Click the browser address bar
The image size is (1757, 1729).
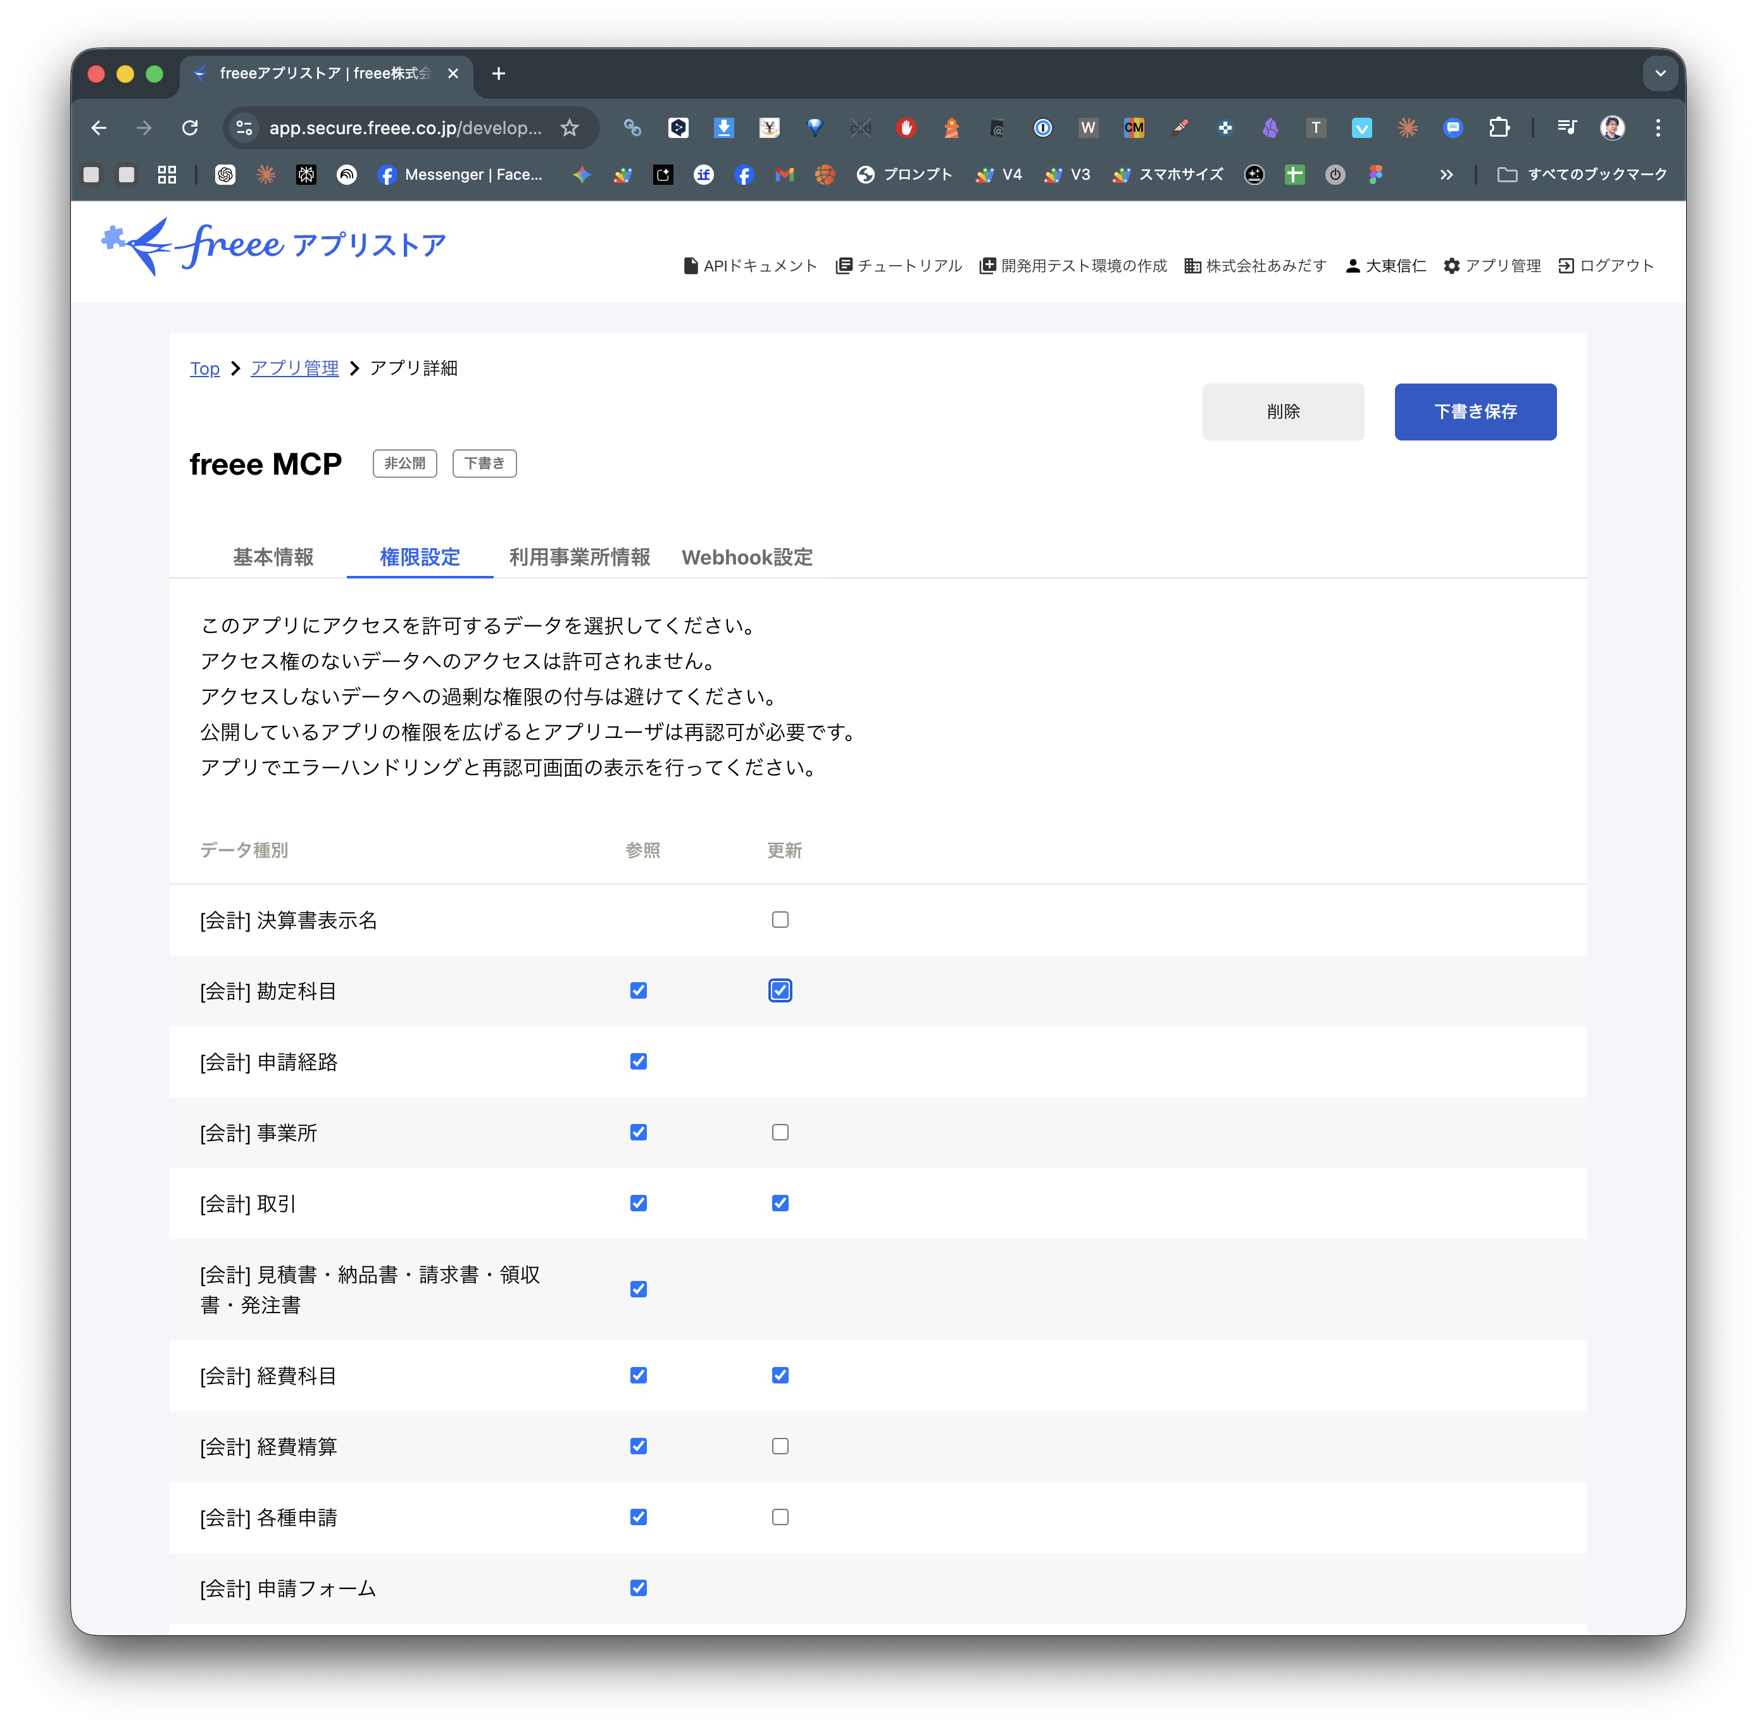404,128
